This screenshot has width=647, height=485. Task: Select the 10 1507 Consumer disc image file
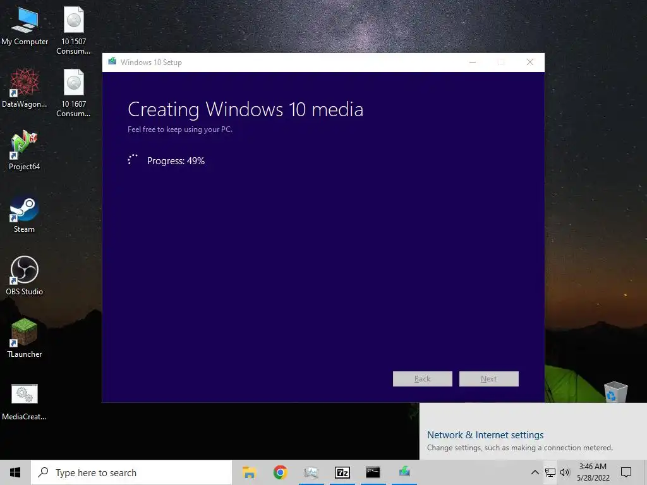[x=73, y=30]
